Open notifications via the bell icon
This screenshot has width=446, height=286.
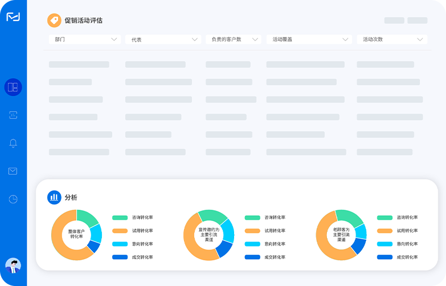coord(13,143)
